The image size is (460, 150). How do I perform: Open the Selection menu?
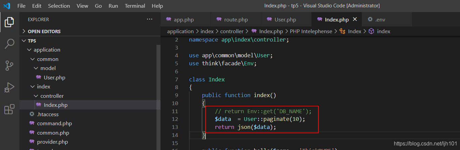pyautogui.click(x=59, y=6)
